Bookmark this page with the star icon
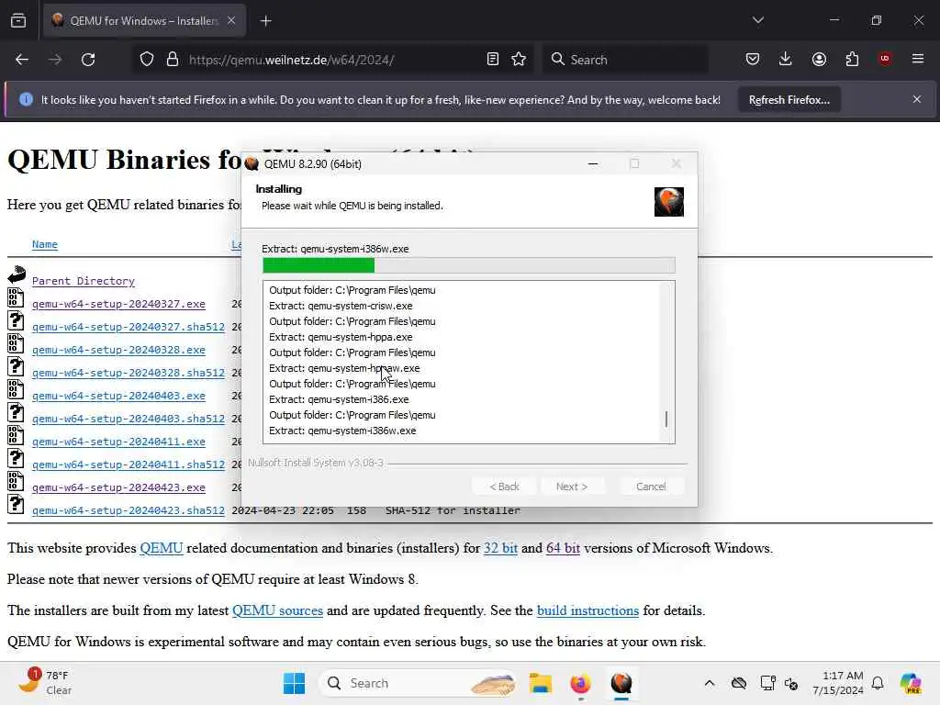This screenshot has height=705, width=940. [x=519, y=60]
